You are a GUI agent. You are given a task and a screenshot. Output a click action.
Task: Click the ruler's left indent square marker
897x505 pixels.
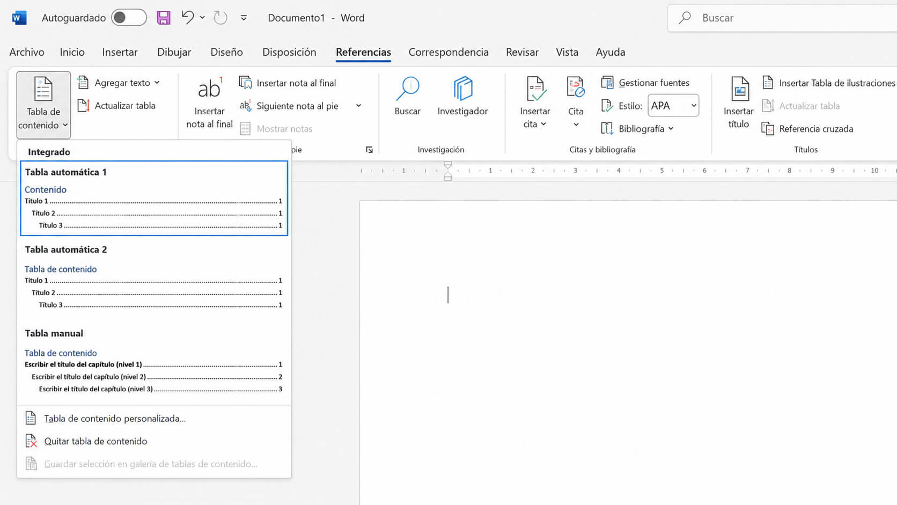click(x=447, y=178)
